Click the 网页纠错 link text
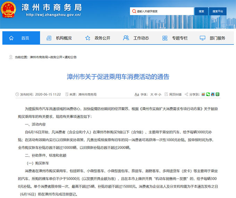 click(x=175, y=94)
